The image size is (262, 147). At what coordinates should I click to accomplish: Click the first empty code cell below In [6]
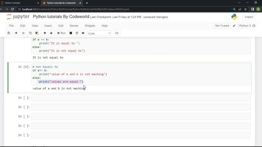[141, 98]
